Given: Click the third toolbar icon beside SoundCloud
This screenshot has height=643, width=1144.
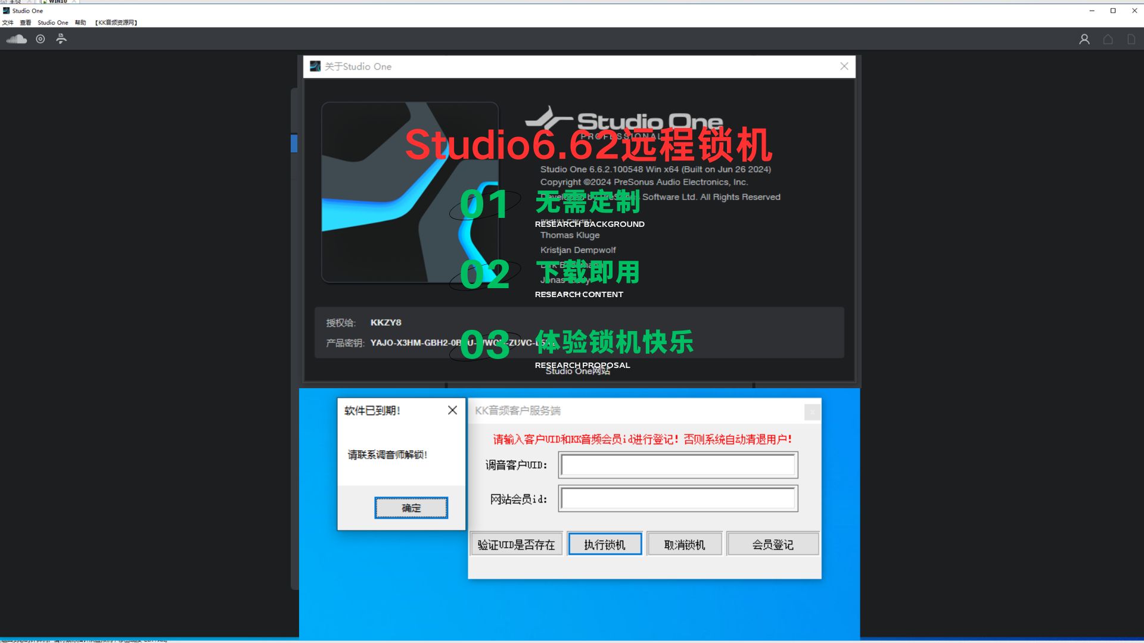Looking at the screenshot, I should (x=61, y=39).
